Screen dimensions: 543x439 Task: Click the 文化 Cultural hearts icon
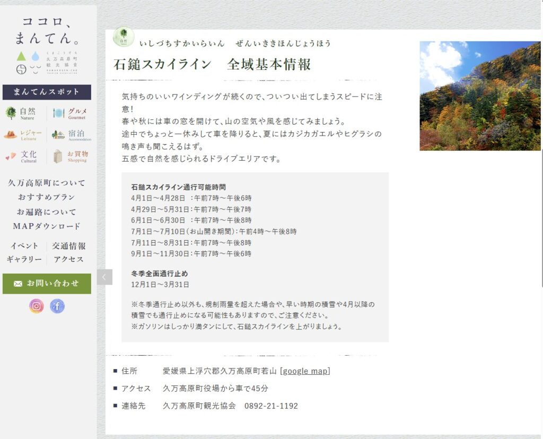pos(11,156)
